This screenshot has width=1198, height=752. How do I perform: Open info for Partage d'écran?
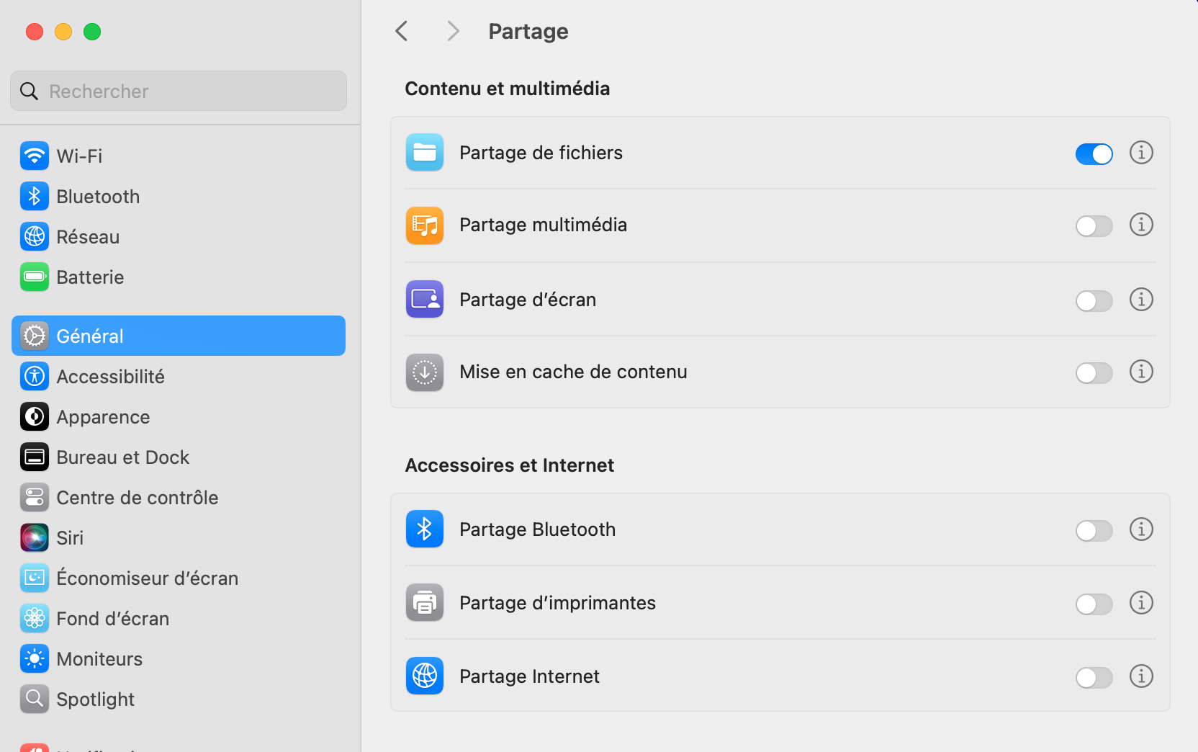[1141, 299]
